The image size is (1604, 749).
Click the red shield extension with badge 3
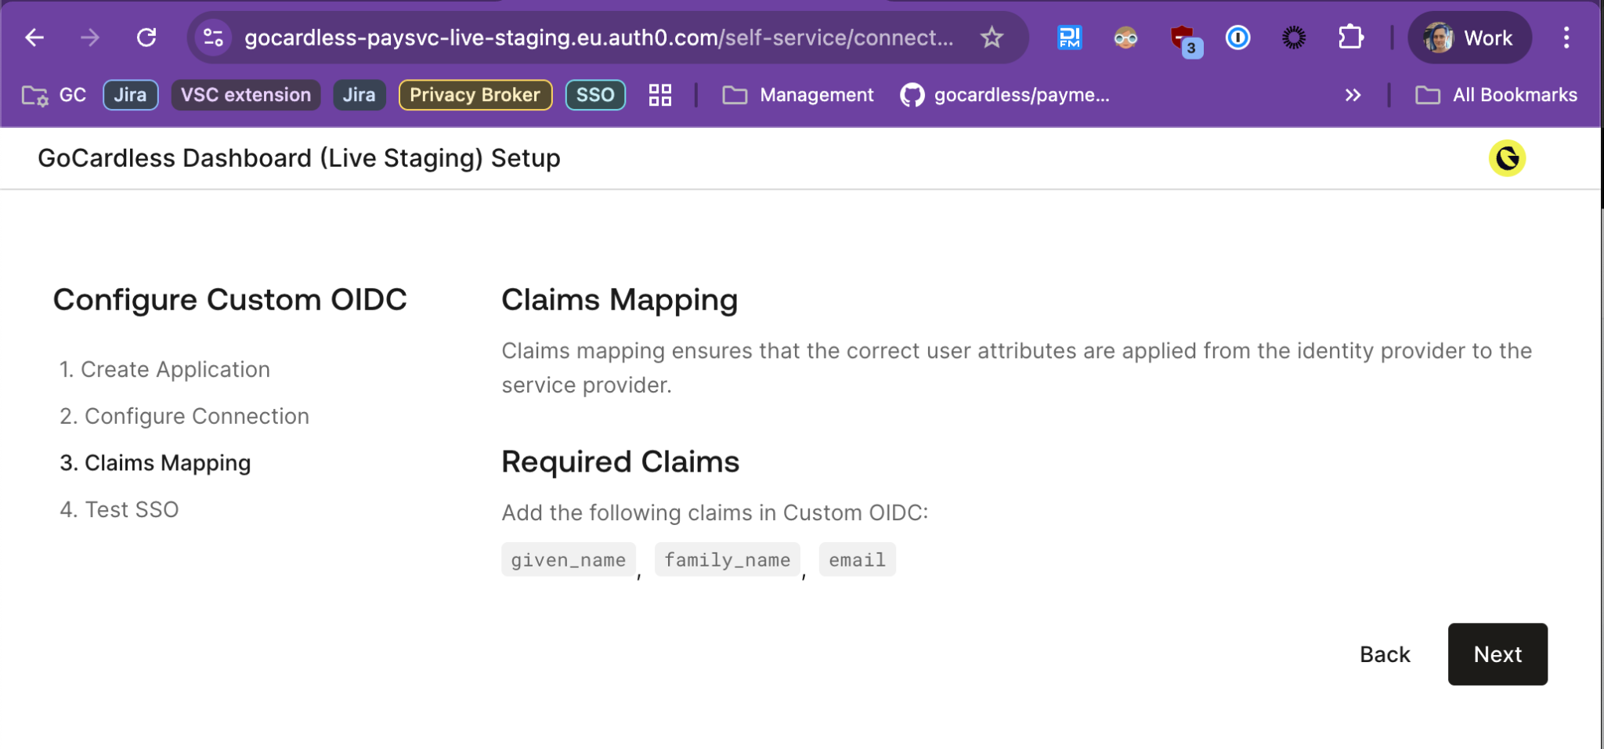click(1183, 38)
